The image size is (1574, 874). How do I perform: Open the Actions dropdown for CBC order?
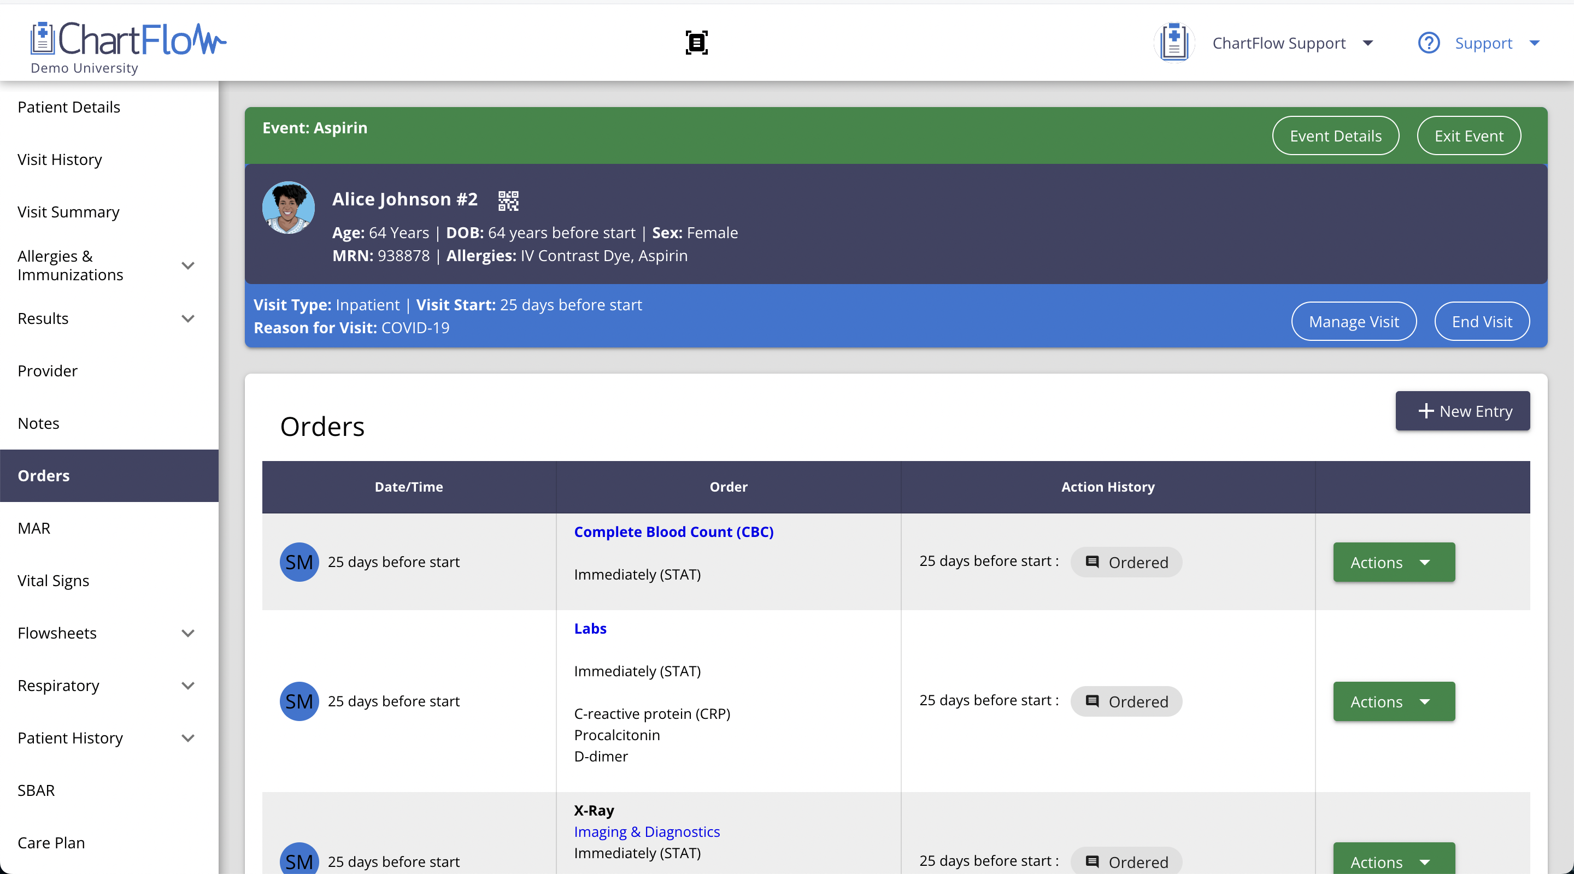tap(1393, 562)
